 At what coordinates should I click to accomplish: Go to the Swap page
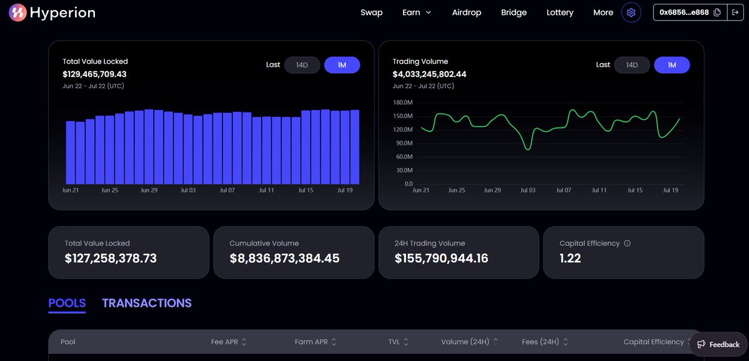[371, 12]
